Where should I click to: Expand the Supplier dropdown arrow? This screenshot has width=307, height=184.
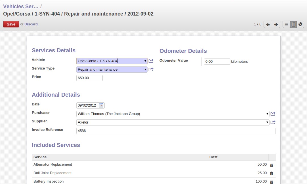click(x=267, y=122)
